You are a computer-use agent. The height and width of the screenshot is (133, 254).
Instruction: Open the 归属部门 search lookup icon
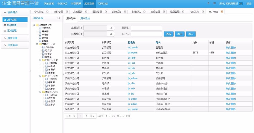click(111, 34)
